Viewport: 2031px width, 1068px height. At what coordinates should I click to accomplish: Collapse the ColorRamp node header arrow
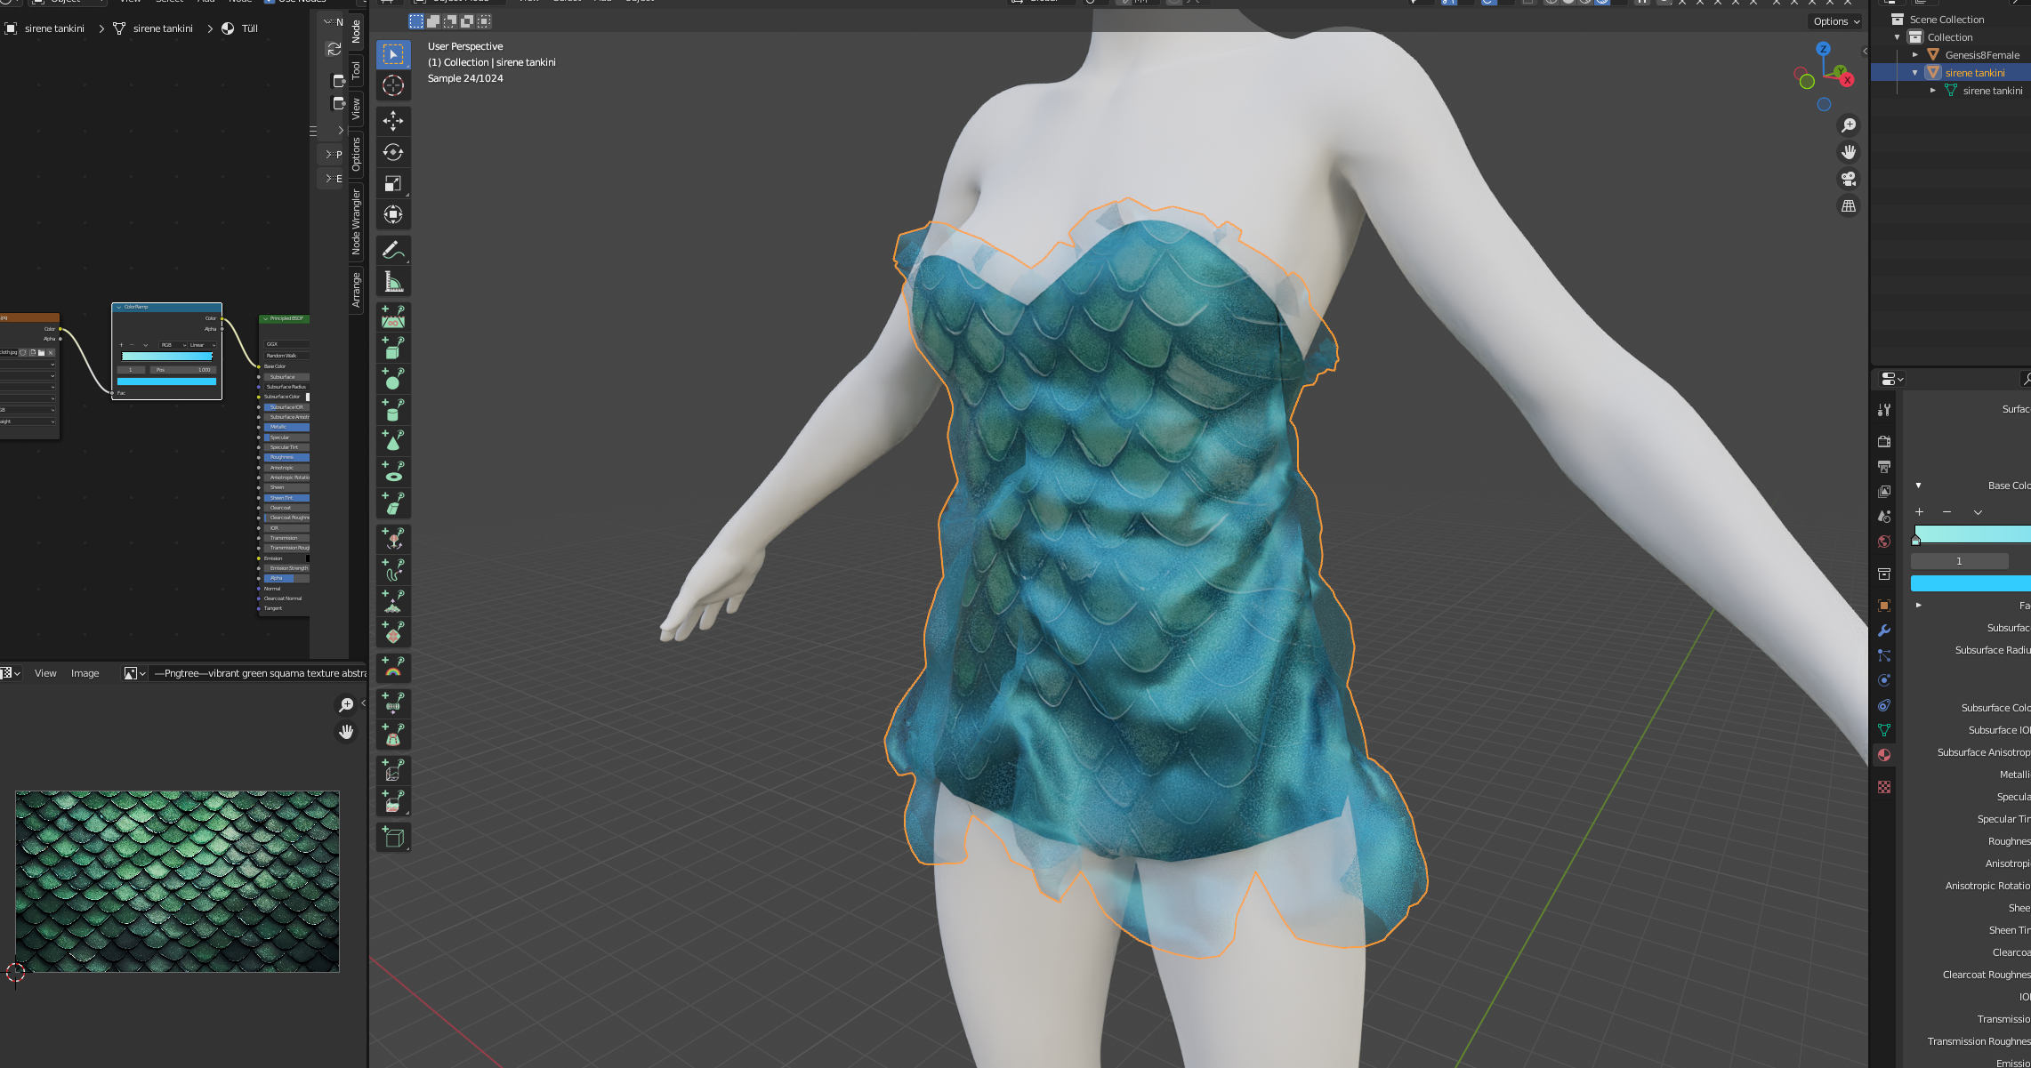click(x=119, y=307)
